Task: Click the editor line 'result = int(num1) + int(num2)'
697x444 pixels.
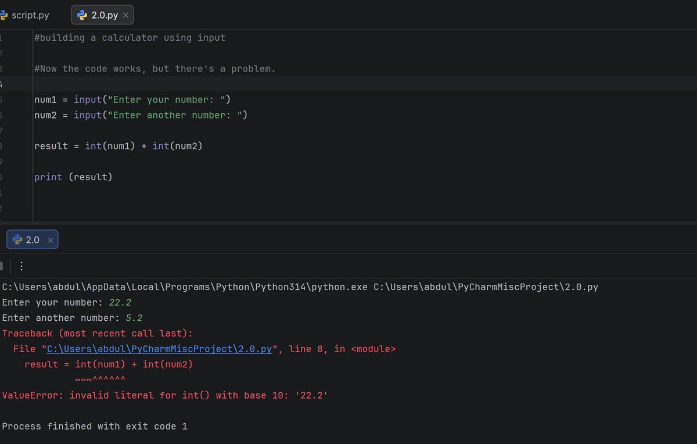Action: tap(118, 146)
